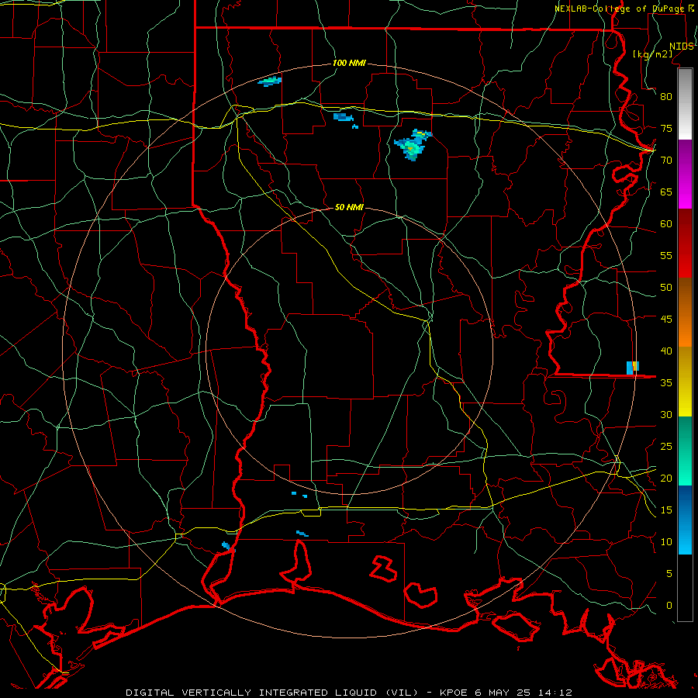Click the scale value "80"

point(666,97)
